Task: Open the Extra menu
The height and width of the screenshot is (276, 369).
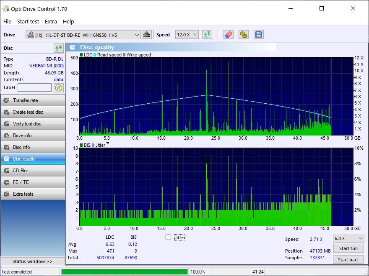Action: click(x=51, y=21)
